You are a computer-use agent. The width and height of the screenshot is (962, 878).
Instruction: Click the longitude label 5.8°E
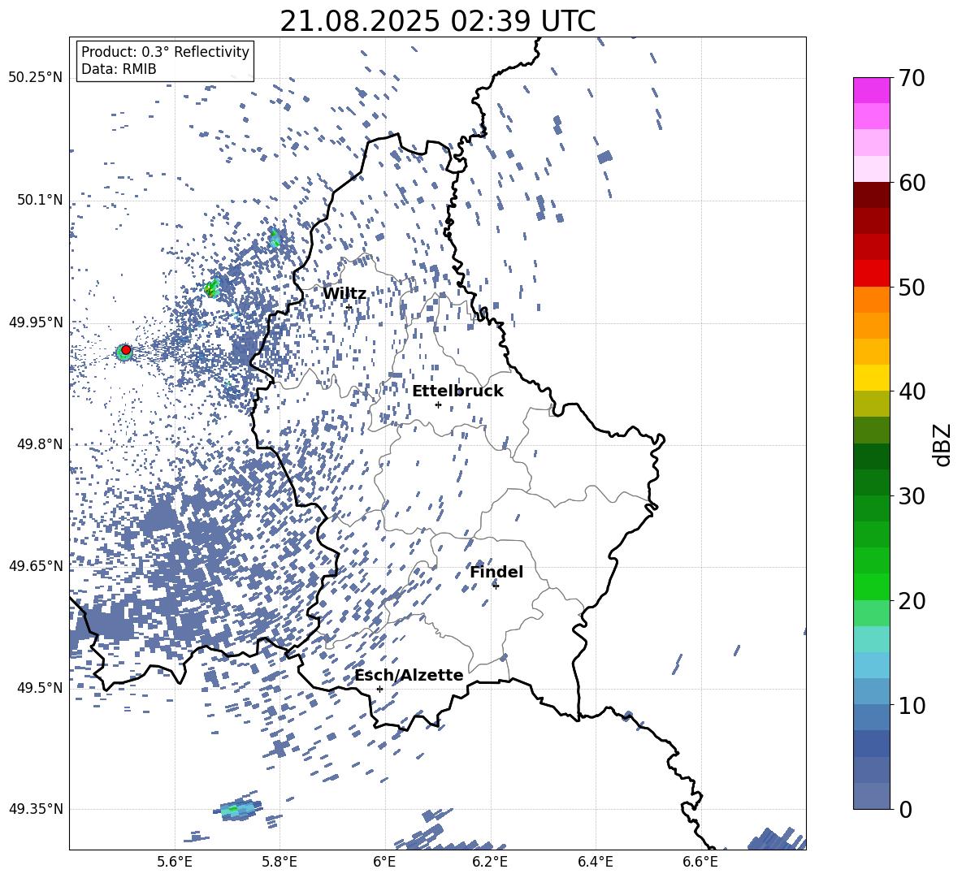(279, 862)
